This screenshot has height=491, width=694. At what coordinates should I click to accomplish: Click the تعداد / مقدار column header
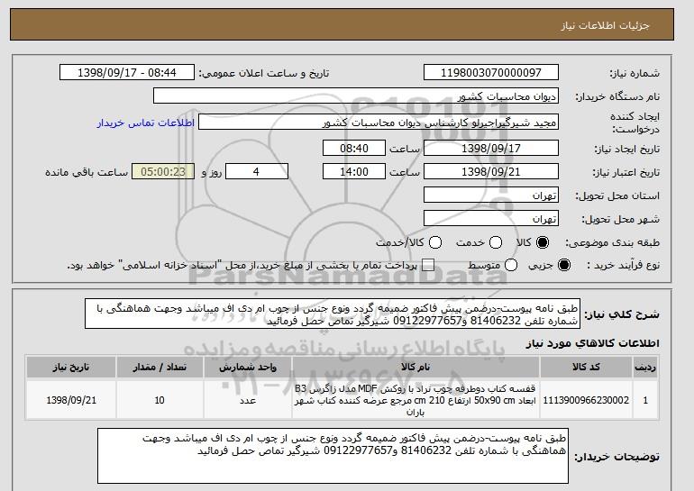coord(160,368)
